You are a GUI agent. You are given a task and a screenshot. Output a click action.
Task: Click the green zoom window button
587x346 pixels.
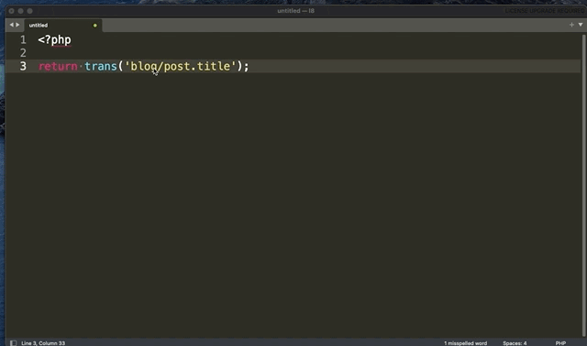tap(29, 11)
